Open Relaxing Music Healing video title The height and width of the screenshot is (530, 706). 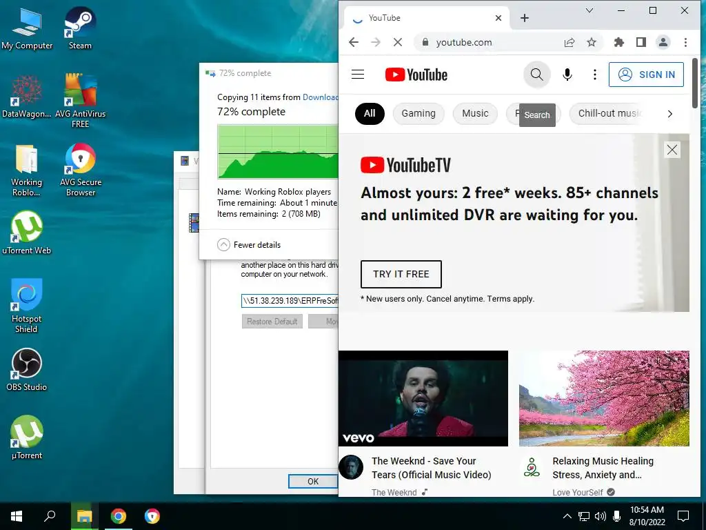(603, 468)
